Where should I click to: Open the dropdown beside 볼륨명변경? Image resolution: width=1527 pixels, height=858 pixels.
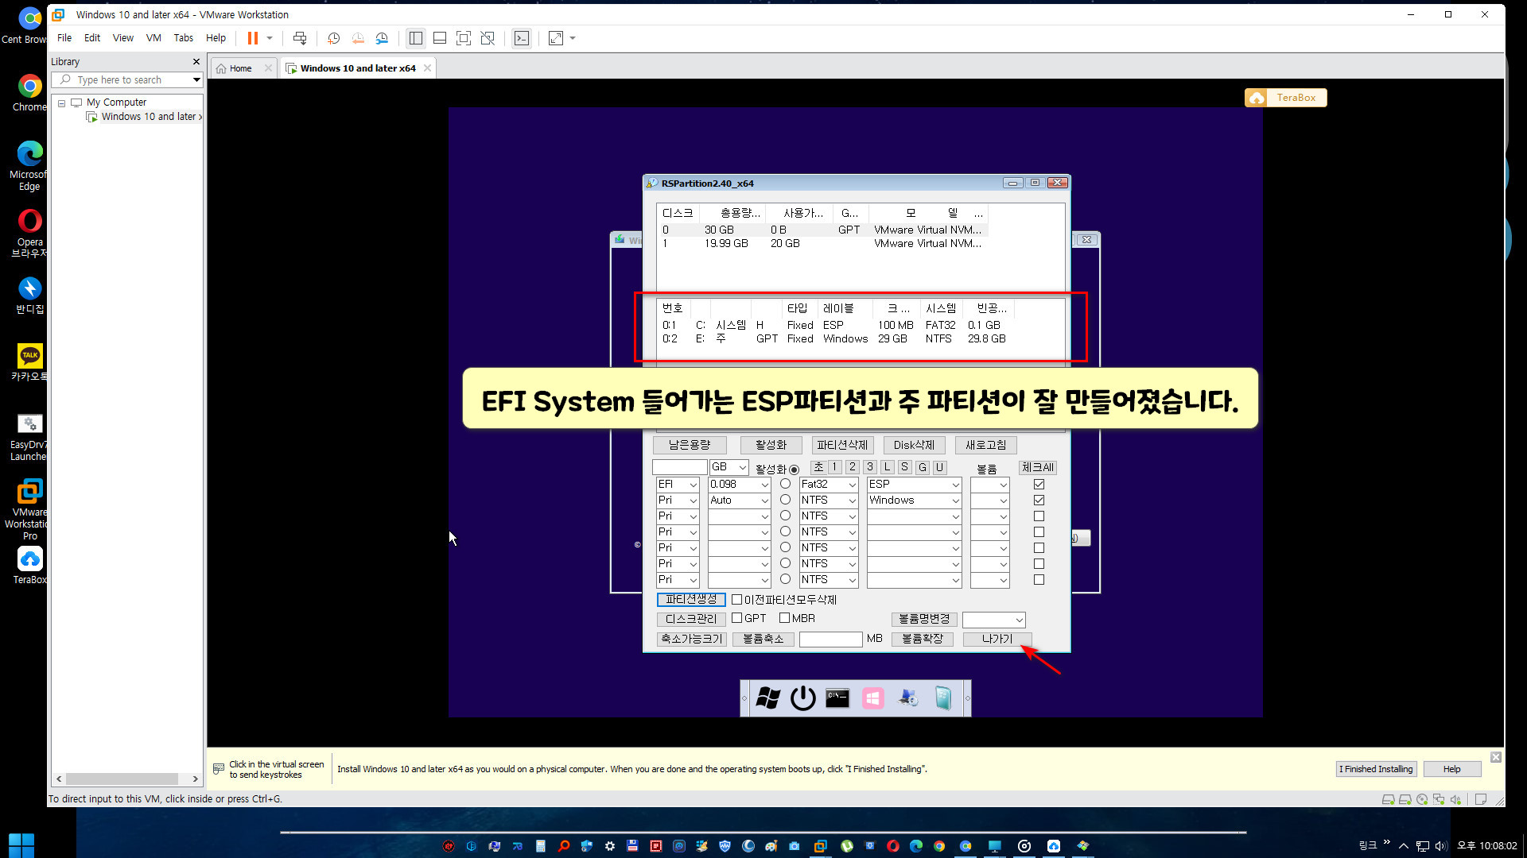point(994,620)
